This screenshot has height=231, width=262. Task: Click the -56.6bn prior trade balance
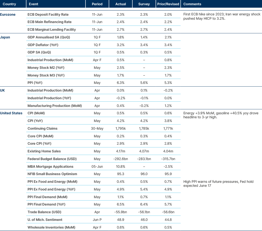coord(168,212)
